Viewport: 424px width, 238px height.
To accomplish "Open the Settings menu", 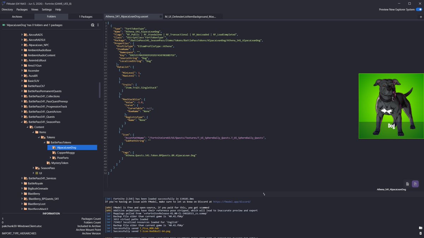I will [47, 10].
